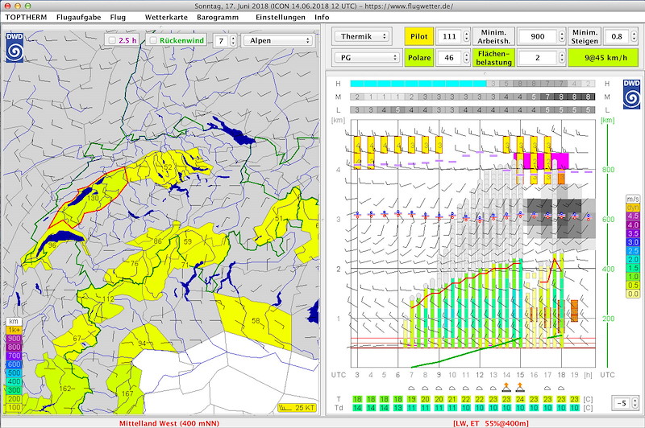Click the 900 swatch in km legend

click(x=14, y=339)
